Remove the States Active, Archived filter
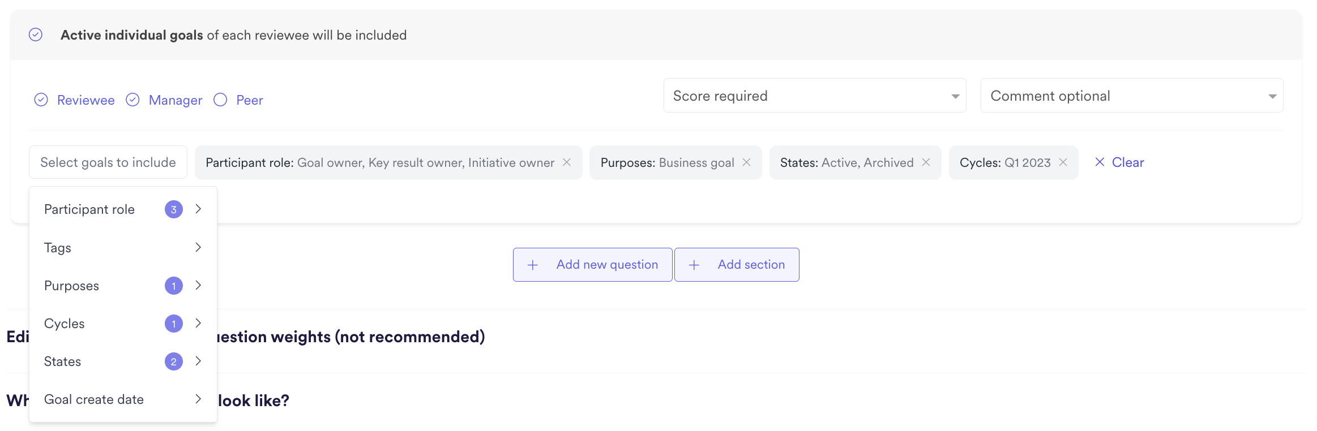This screenshot has height=431, width=1317. pos(926,162)
